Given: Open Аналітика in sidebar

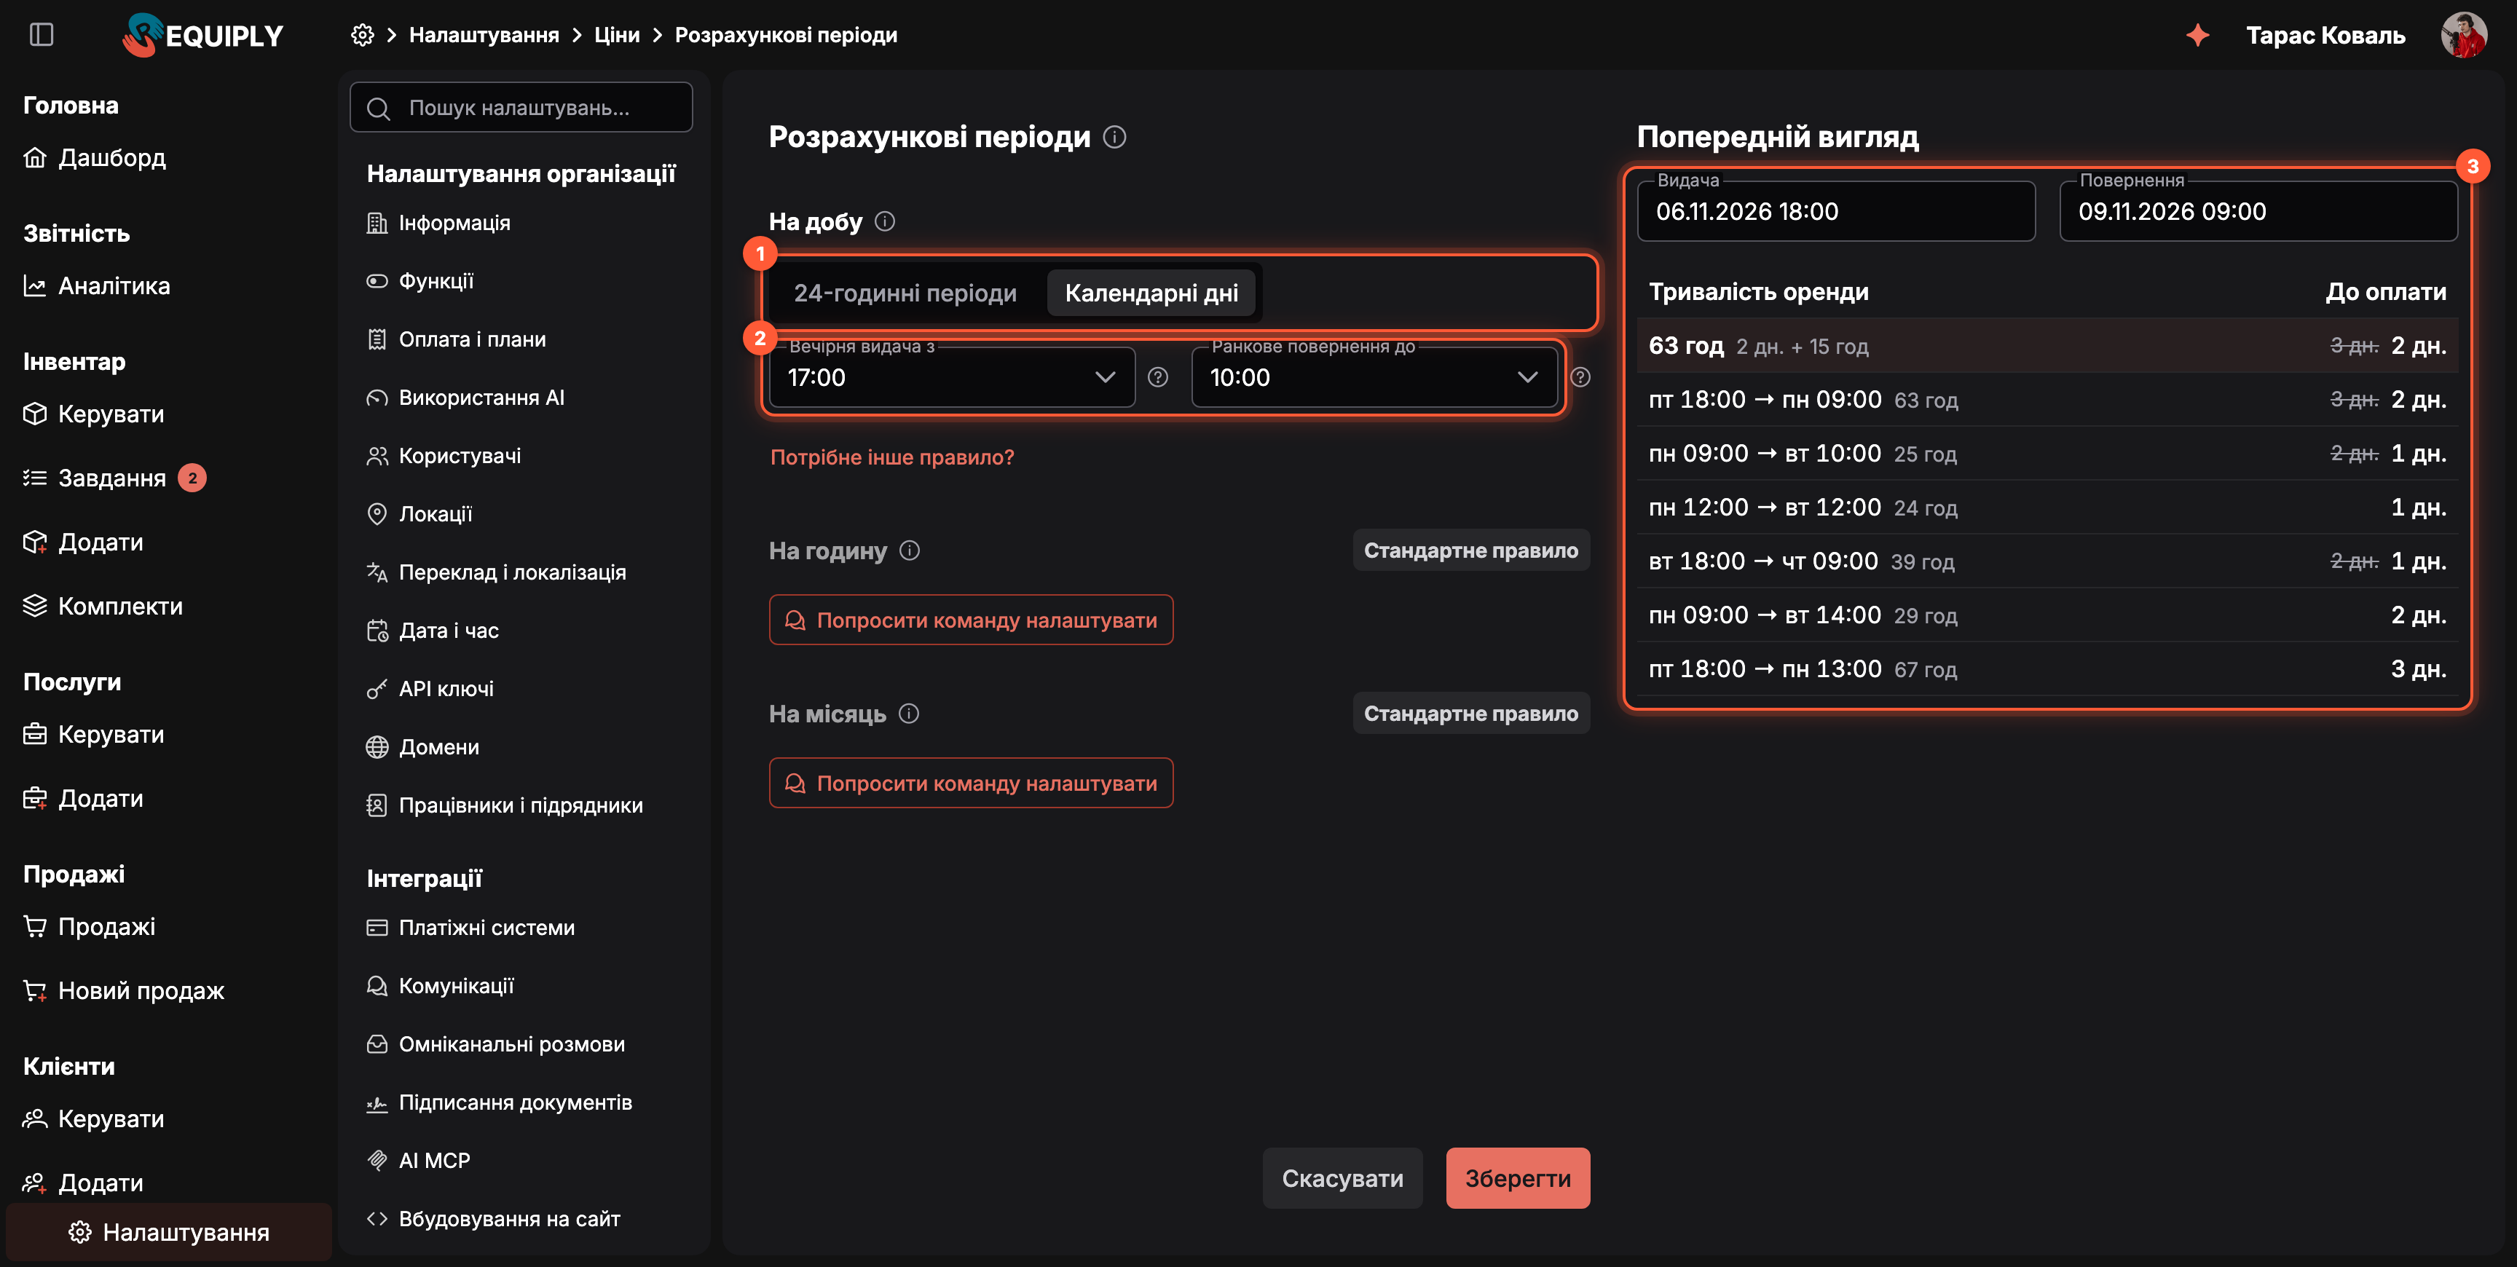Looking at the screenshot, I should 97,286.
